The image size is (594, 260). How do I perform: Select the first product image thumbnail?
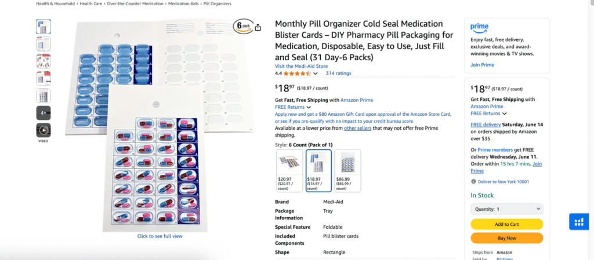[x=44, y=27]
